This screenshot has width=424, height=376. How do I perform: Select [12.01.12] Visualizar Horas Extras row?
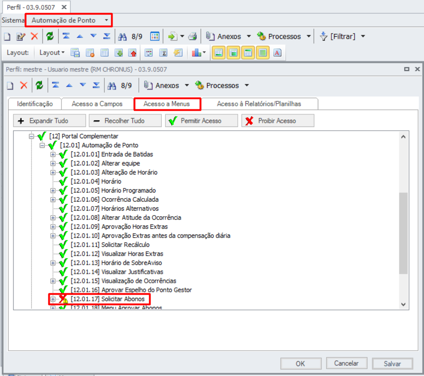coord(117,254)
